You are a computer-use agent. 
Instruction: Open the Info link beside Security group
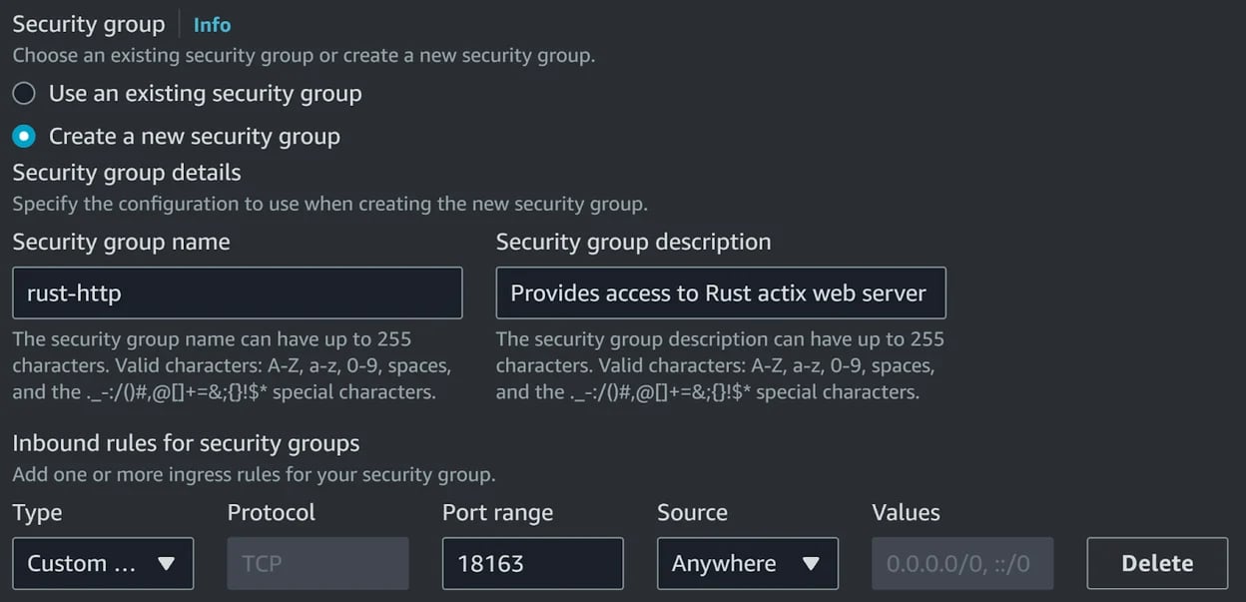tap(212, 24)
